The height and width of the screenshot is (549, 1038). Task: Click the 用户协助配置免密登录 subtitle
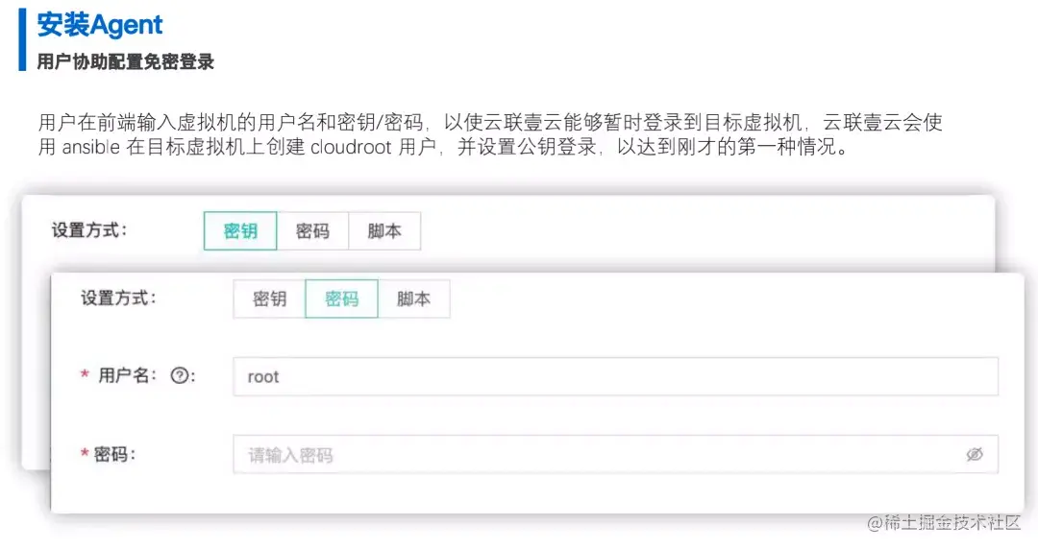pos(126,62)
